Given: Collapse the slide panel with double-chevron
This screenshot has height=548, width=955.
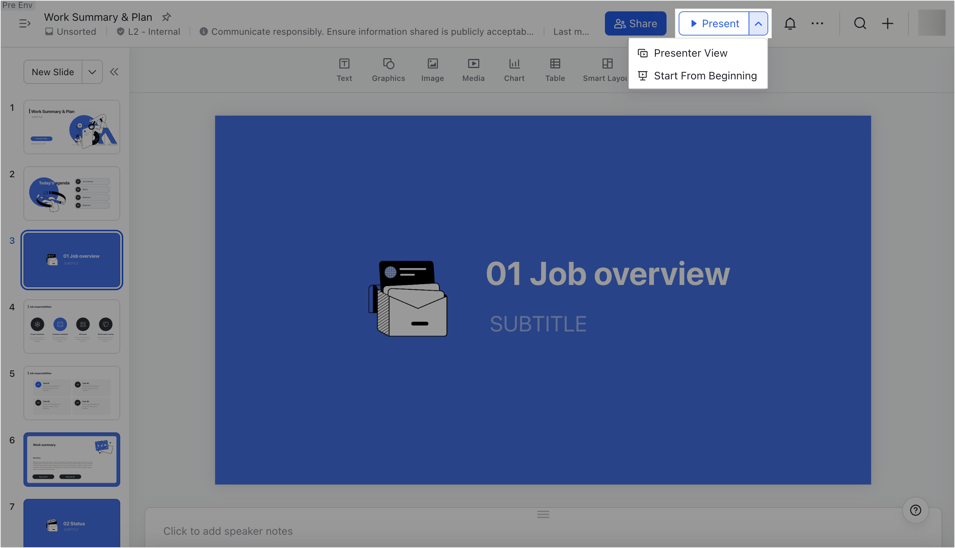Looking at the screenshot, I should (114, 71).
